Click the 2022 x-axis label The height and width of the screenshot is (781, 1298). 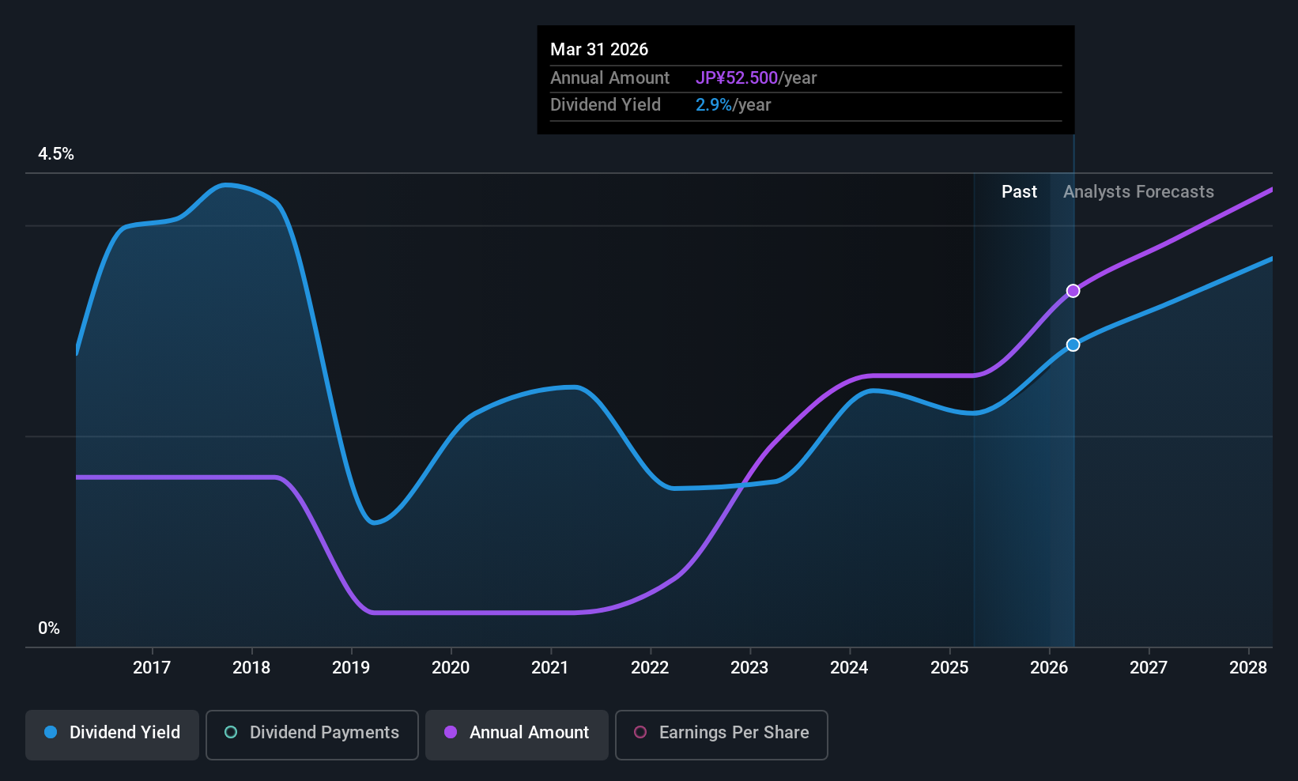(650, 668)
